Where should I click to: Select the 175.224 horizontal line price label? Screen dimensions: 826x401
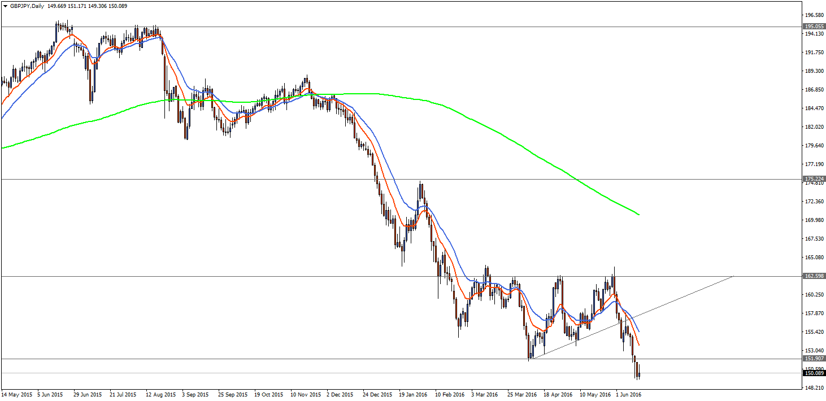point(814,179)
